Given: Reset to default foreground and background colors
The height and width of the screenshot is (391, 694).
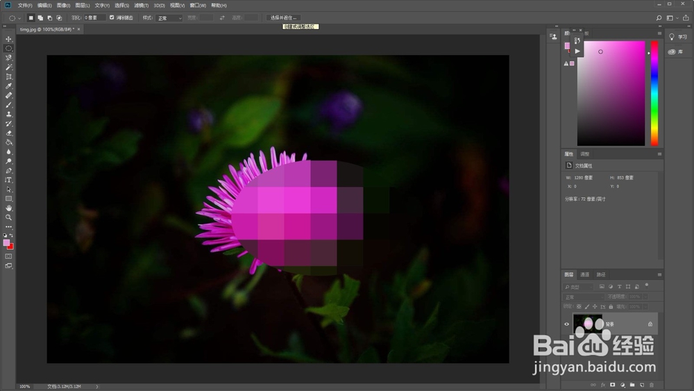Looking at the screenshot, I should (x=6, y=235).
